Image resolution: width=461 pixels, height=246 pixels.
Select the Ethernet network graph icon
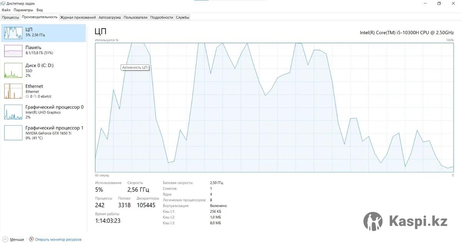tap(13, 91)
